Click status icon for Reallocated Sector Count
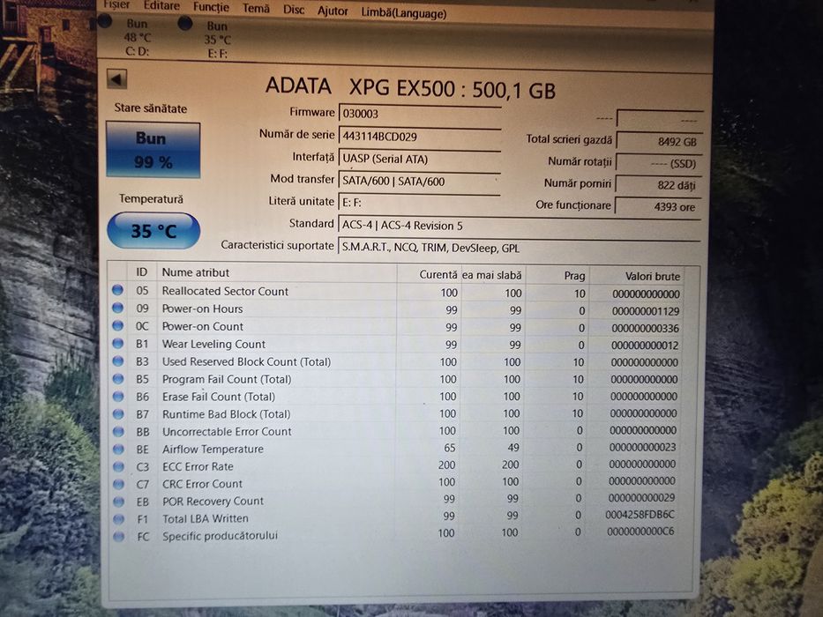 click(x=117, y=290)
